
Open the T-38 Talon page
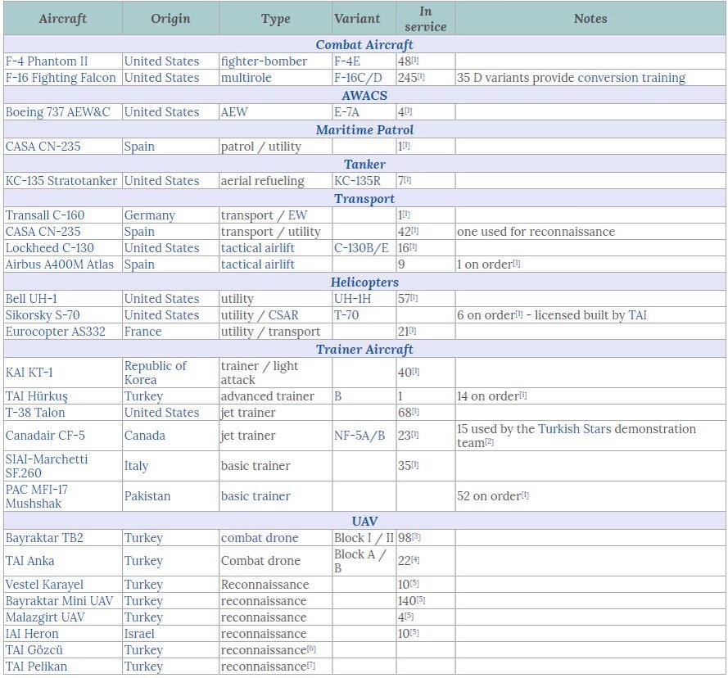[35, 413]
